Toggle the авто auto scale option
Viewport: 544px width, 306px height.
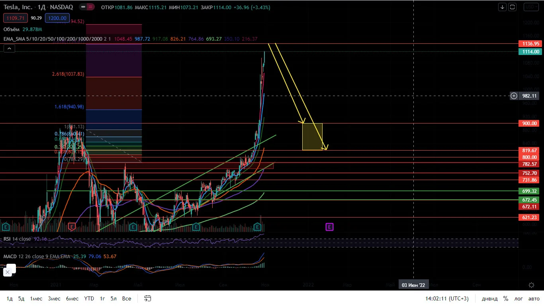tap(534, 298)
